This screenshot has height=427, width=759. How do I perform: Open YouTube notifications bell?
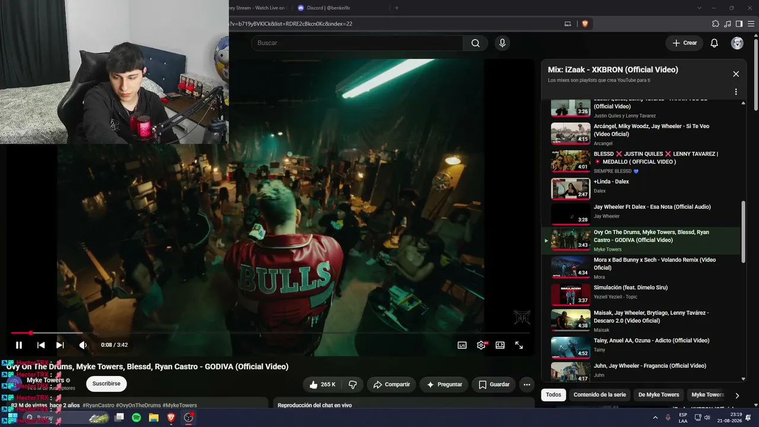(x=715, y=43)
